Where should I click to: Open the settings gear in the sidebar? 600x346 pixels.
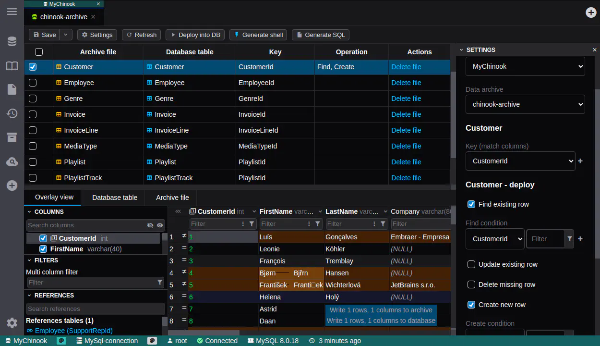click(12, 323)
